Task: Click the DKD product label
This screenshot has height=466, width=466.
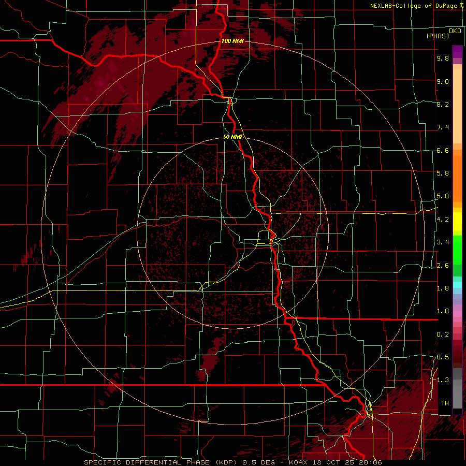Action: (455, 31)
